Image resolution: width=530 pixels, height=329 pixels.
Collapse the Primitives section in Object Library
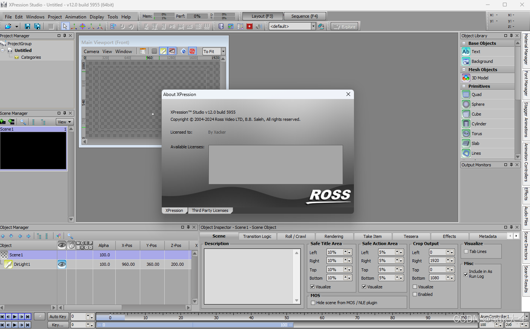point(464,86)
